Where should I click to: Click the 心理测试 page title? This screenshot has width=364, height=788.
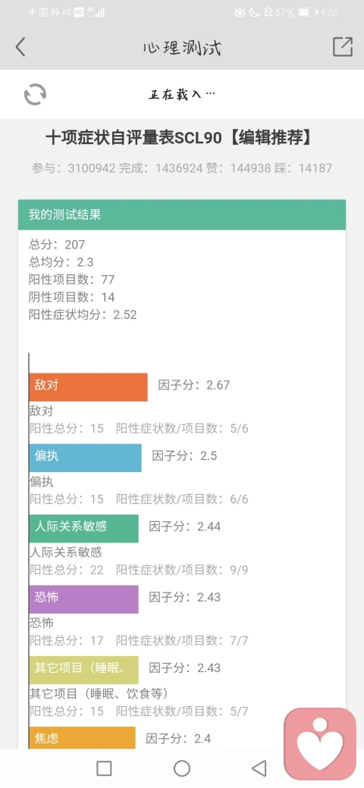point(182,48)
